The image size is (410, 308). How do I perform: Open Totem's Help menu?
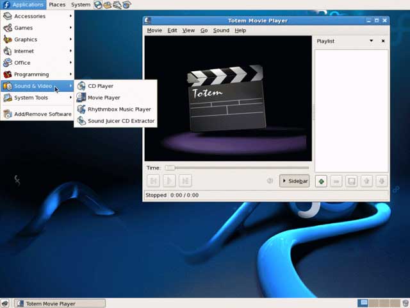click(x=240, y=30)
